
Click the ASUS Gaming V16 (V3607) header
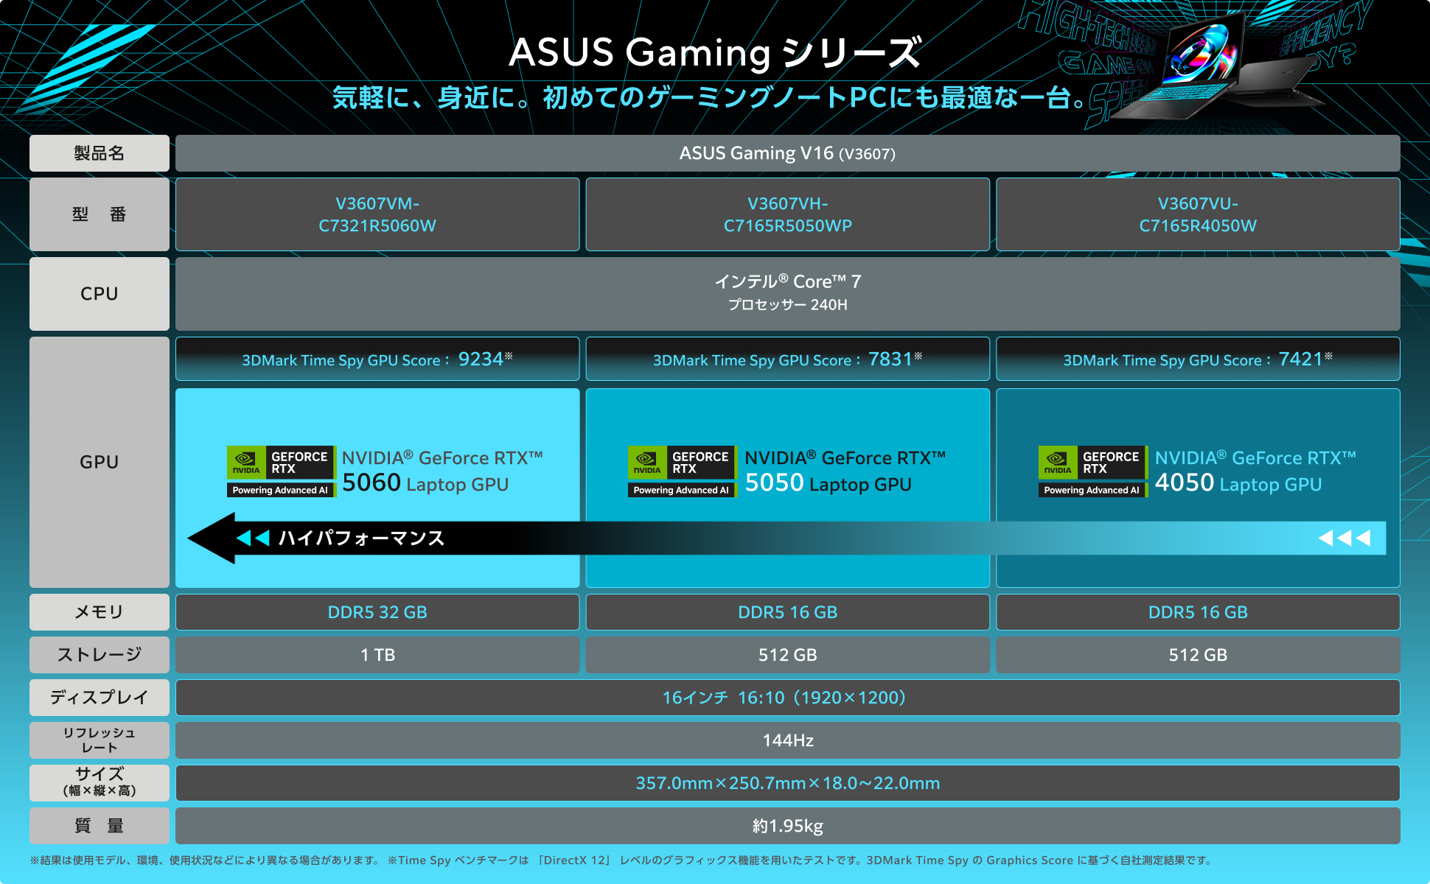point(787,153)
